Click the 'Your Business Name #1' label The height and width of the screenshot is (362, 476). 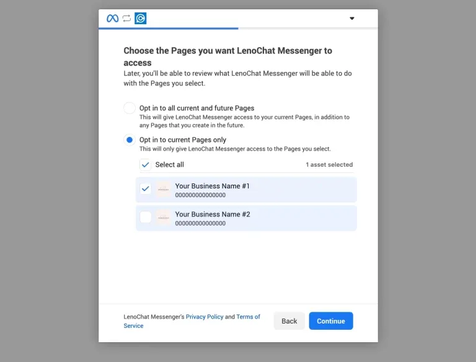click(212, 186)
